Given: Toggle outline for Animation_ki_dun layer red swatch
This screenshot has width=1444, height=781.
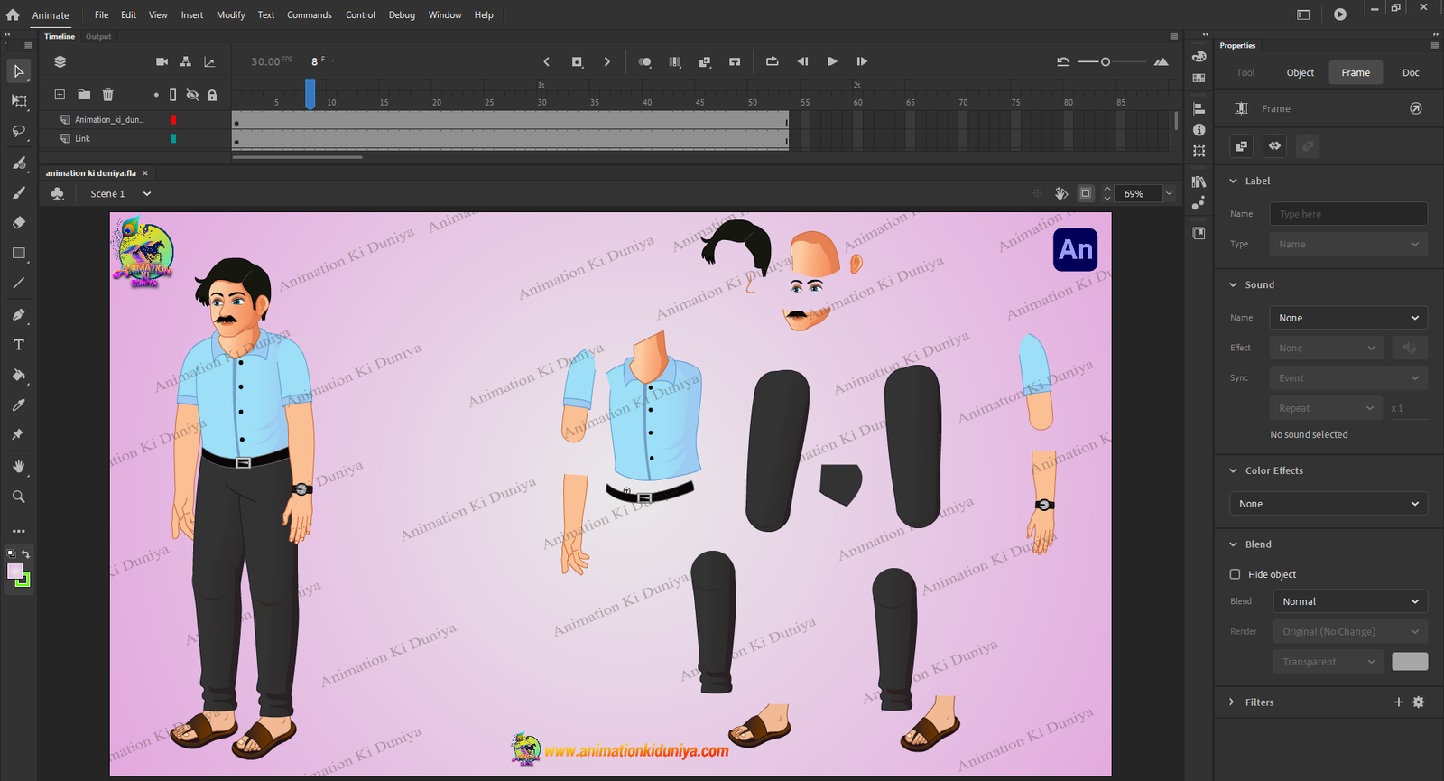Looking at the screenshot, I should point(173,119).
